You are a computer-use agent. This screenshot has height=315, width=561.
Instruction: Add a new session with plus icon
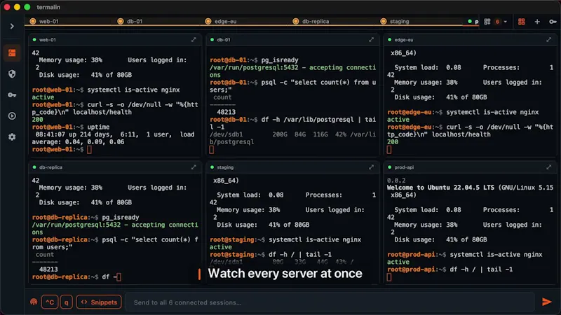(537, 22)
